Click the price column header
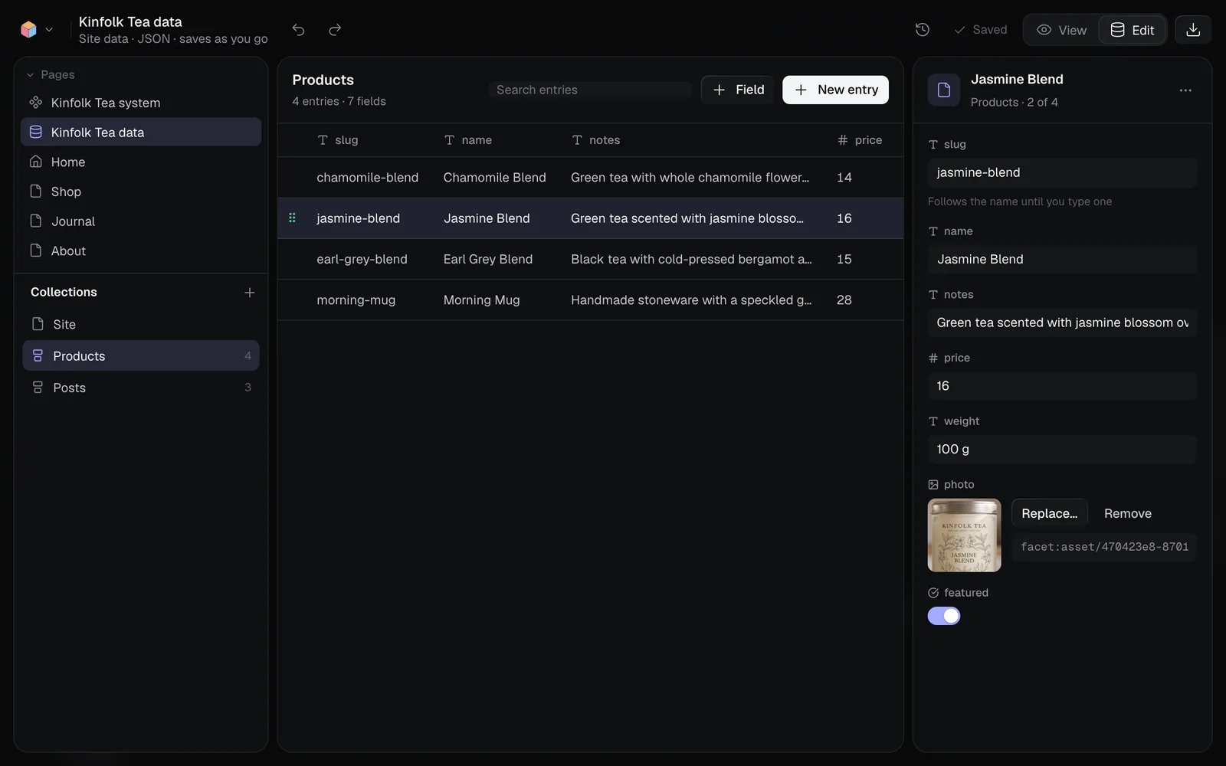 coord(860,140)
